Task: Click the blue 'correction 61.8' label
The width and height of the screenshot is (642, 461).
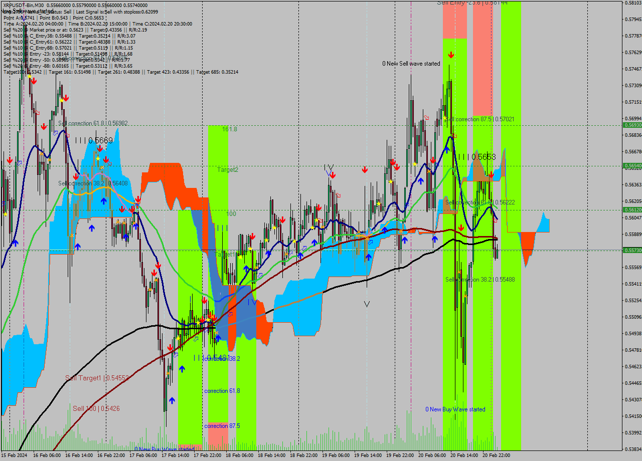Action: [222, 391]
